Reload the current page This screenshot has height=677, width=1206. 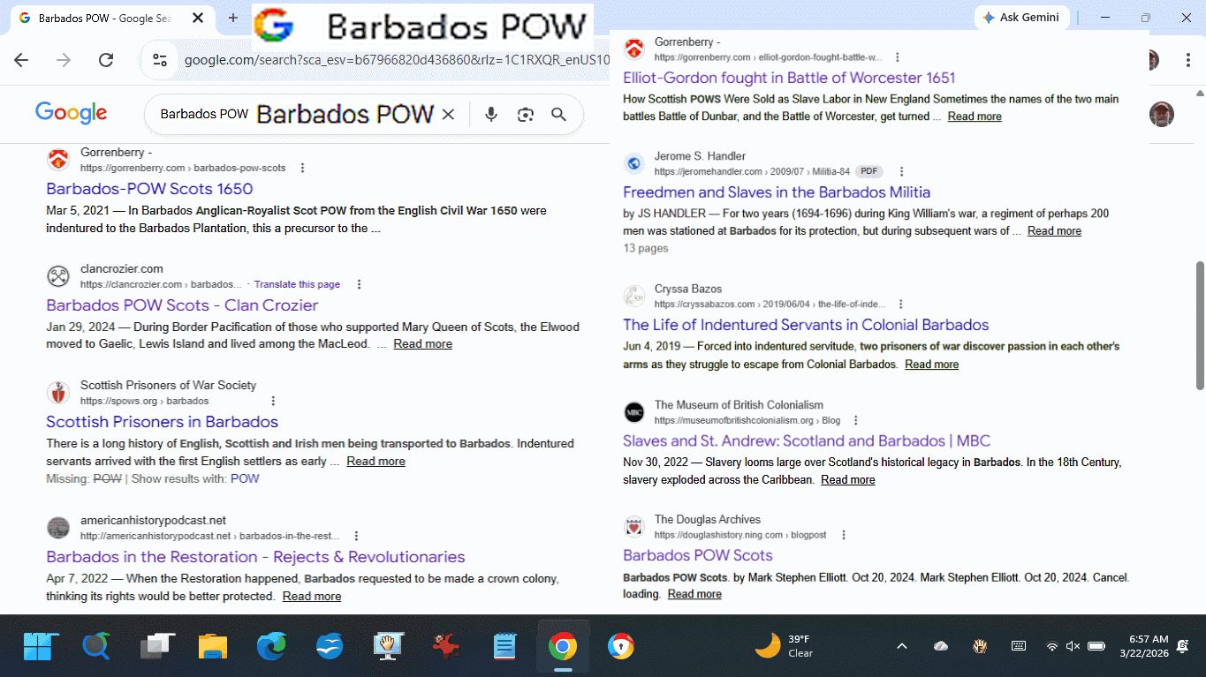click(106, 60)
